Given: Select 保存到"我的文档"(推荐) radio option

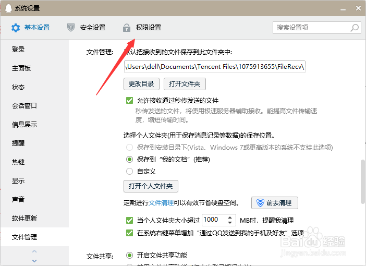Looking at the screenshot, I should [129, 160].
